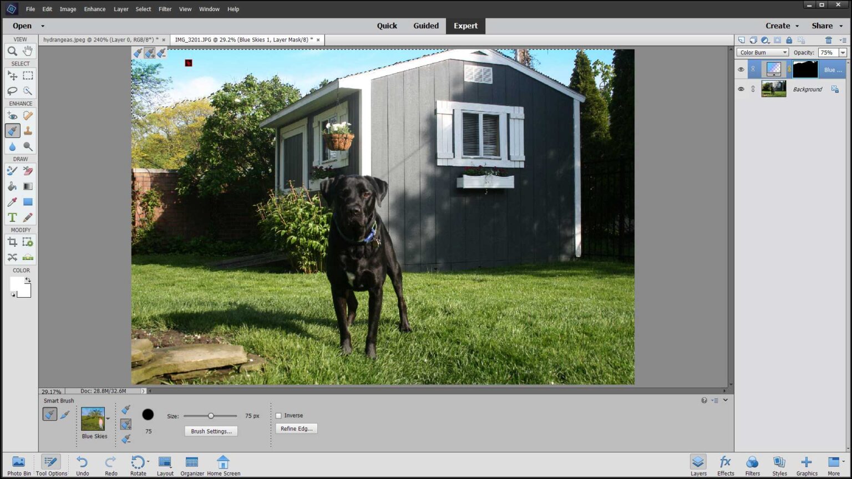This screenshot has width=852, height=479.
Task: Select the Hand tool
Action: pyautogui.click(x=28, y=51)
